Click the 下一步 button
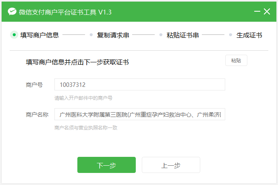 pyautogui.click(x=106, y=165)
